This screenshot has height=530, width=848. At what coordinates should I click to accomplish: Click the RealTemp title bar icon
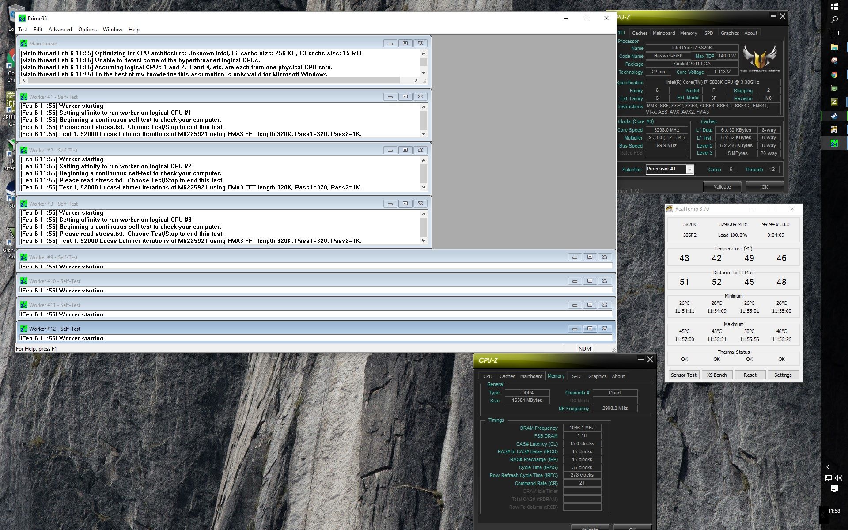[670, 209]
